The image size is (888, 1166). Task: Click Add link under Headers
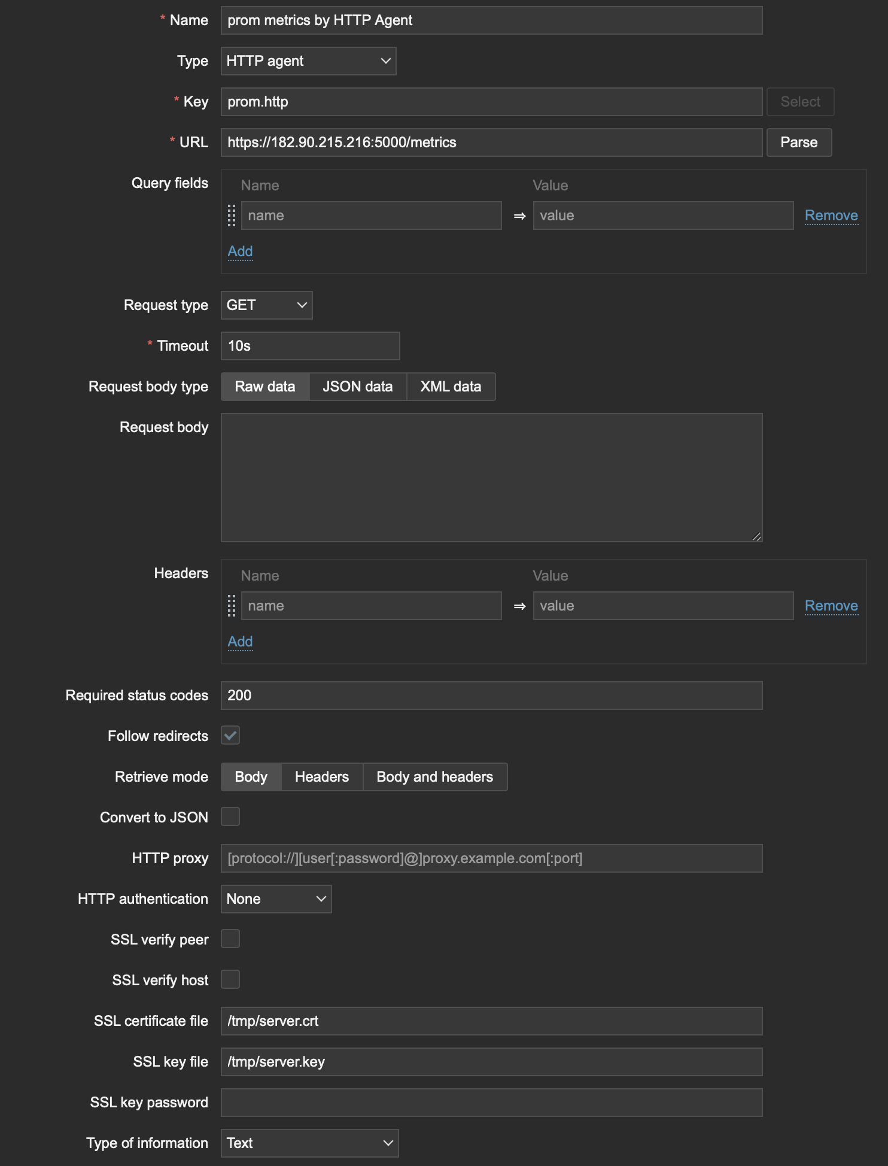click(x=240, y=642)
